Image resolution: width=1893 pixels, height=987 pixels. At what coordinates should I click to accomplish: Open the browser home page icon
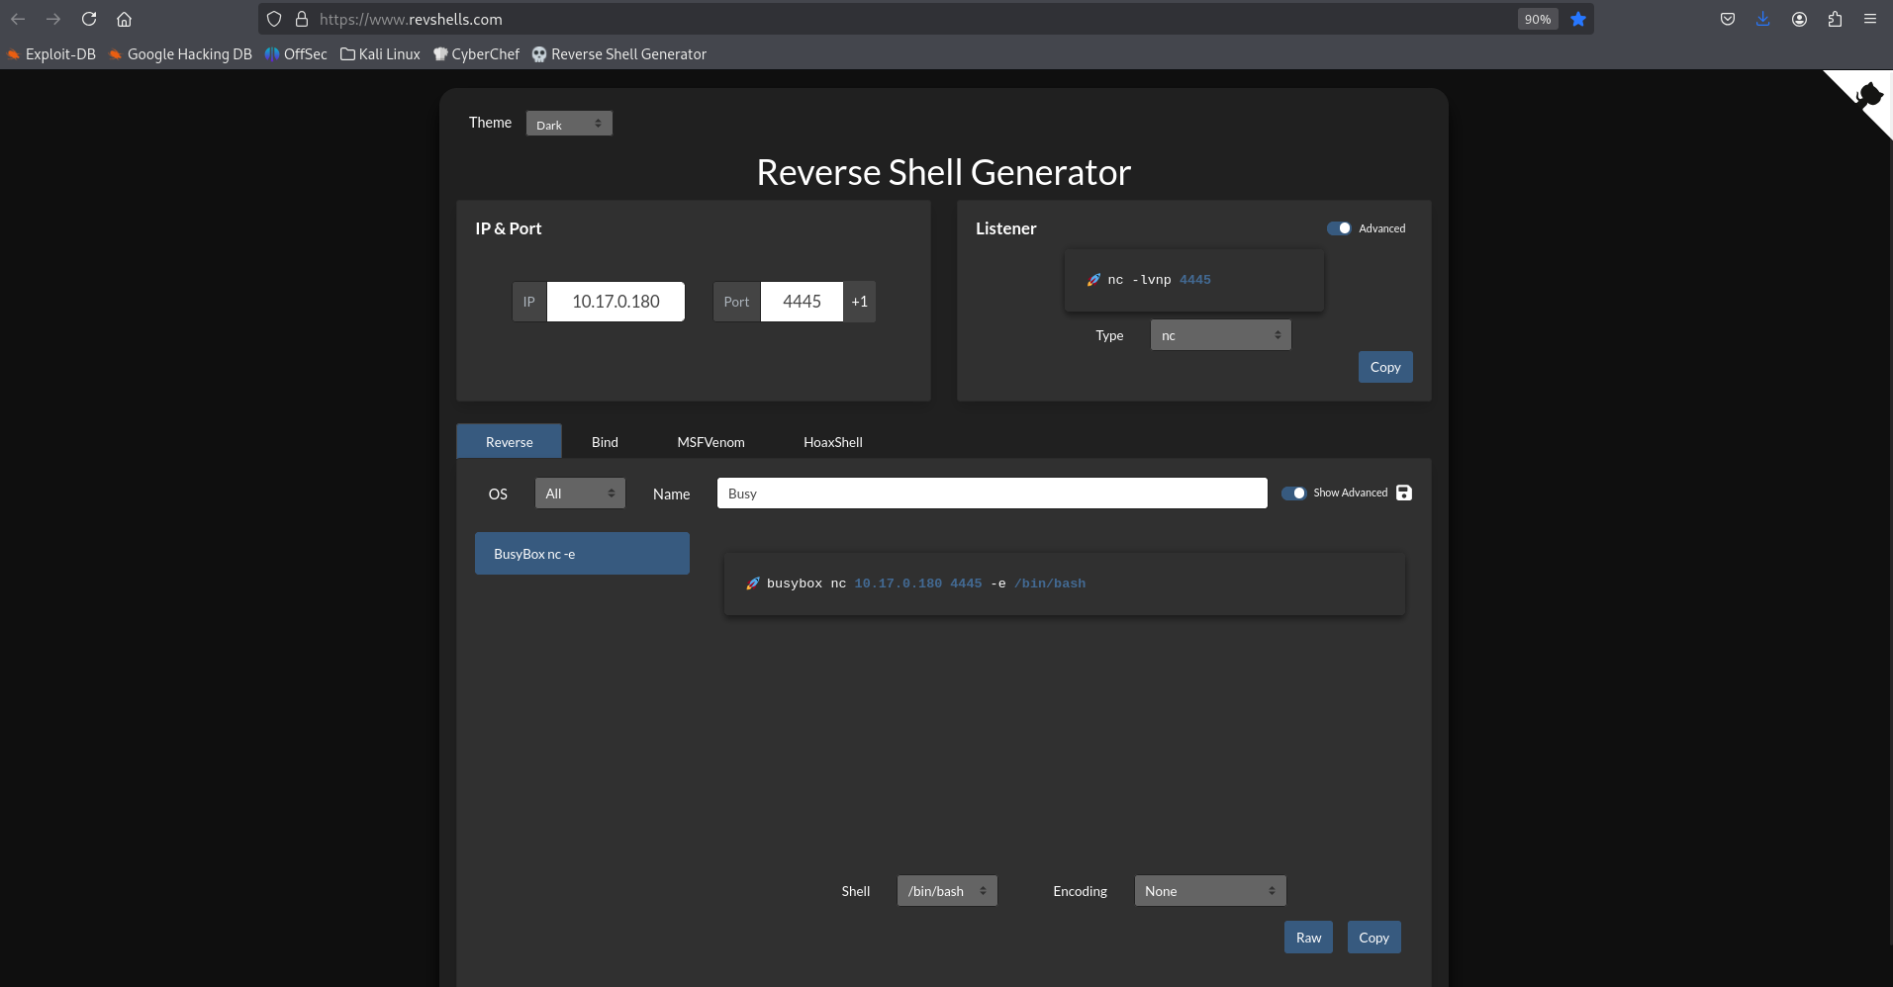pos(125,19)
